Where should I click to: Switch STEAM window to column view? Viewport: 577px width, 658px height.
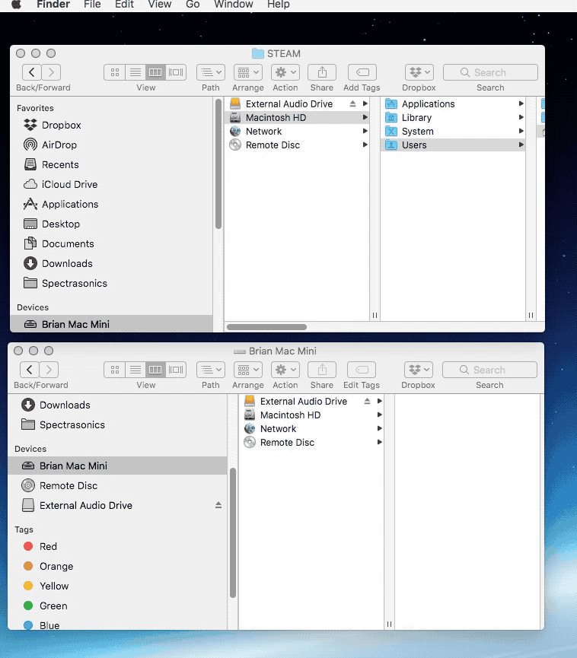click(155, 72)
